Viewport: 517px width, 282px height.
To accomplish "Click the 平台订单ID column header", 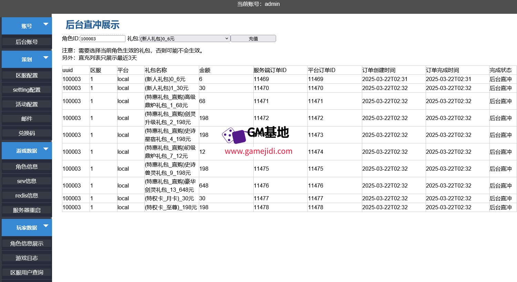I will pyautogui.click(x=335, y=70).
